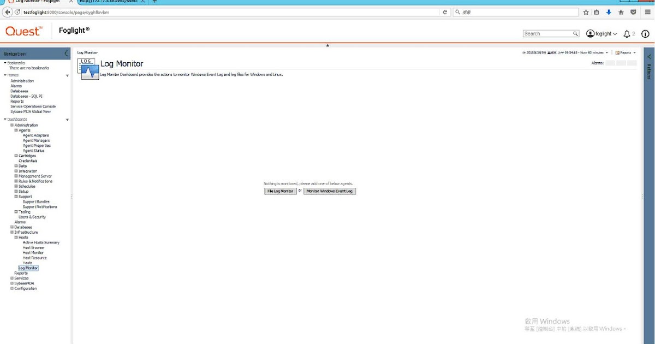Viewport: 655px width, 344px height.
Task: Click the foglight user account icon
Action: [x=590, y=33]
